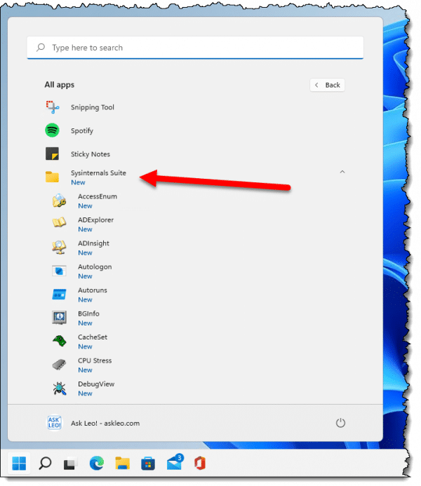The width and height of the screenshot is (421, 486).
Task: Click the All apps heading
Action: coord(59,85)
